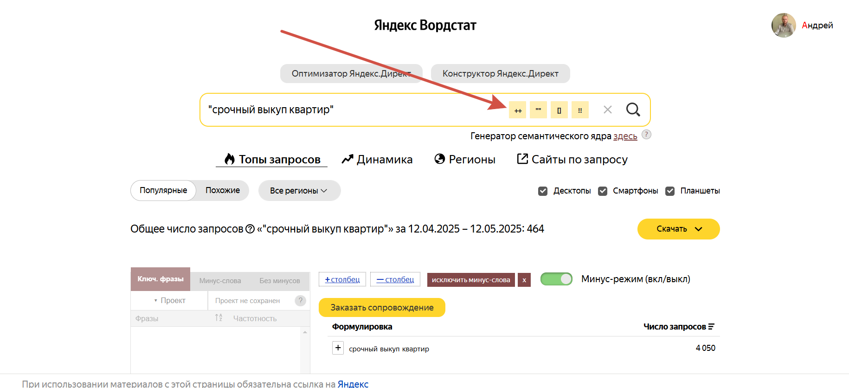
Task: Open the Конструктор Яндекс.Директ button
Action: (500, 73)
